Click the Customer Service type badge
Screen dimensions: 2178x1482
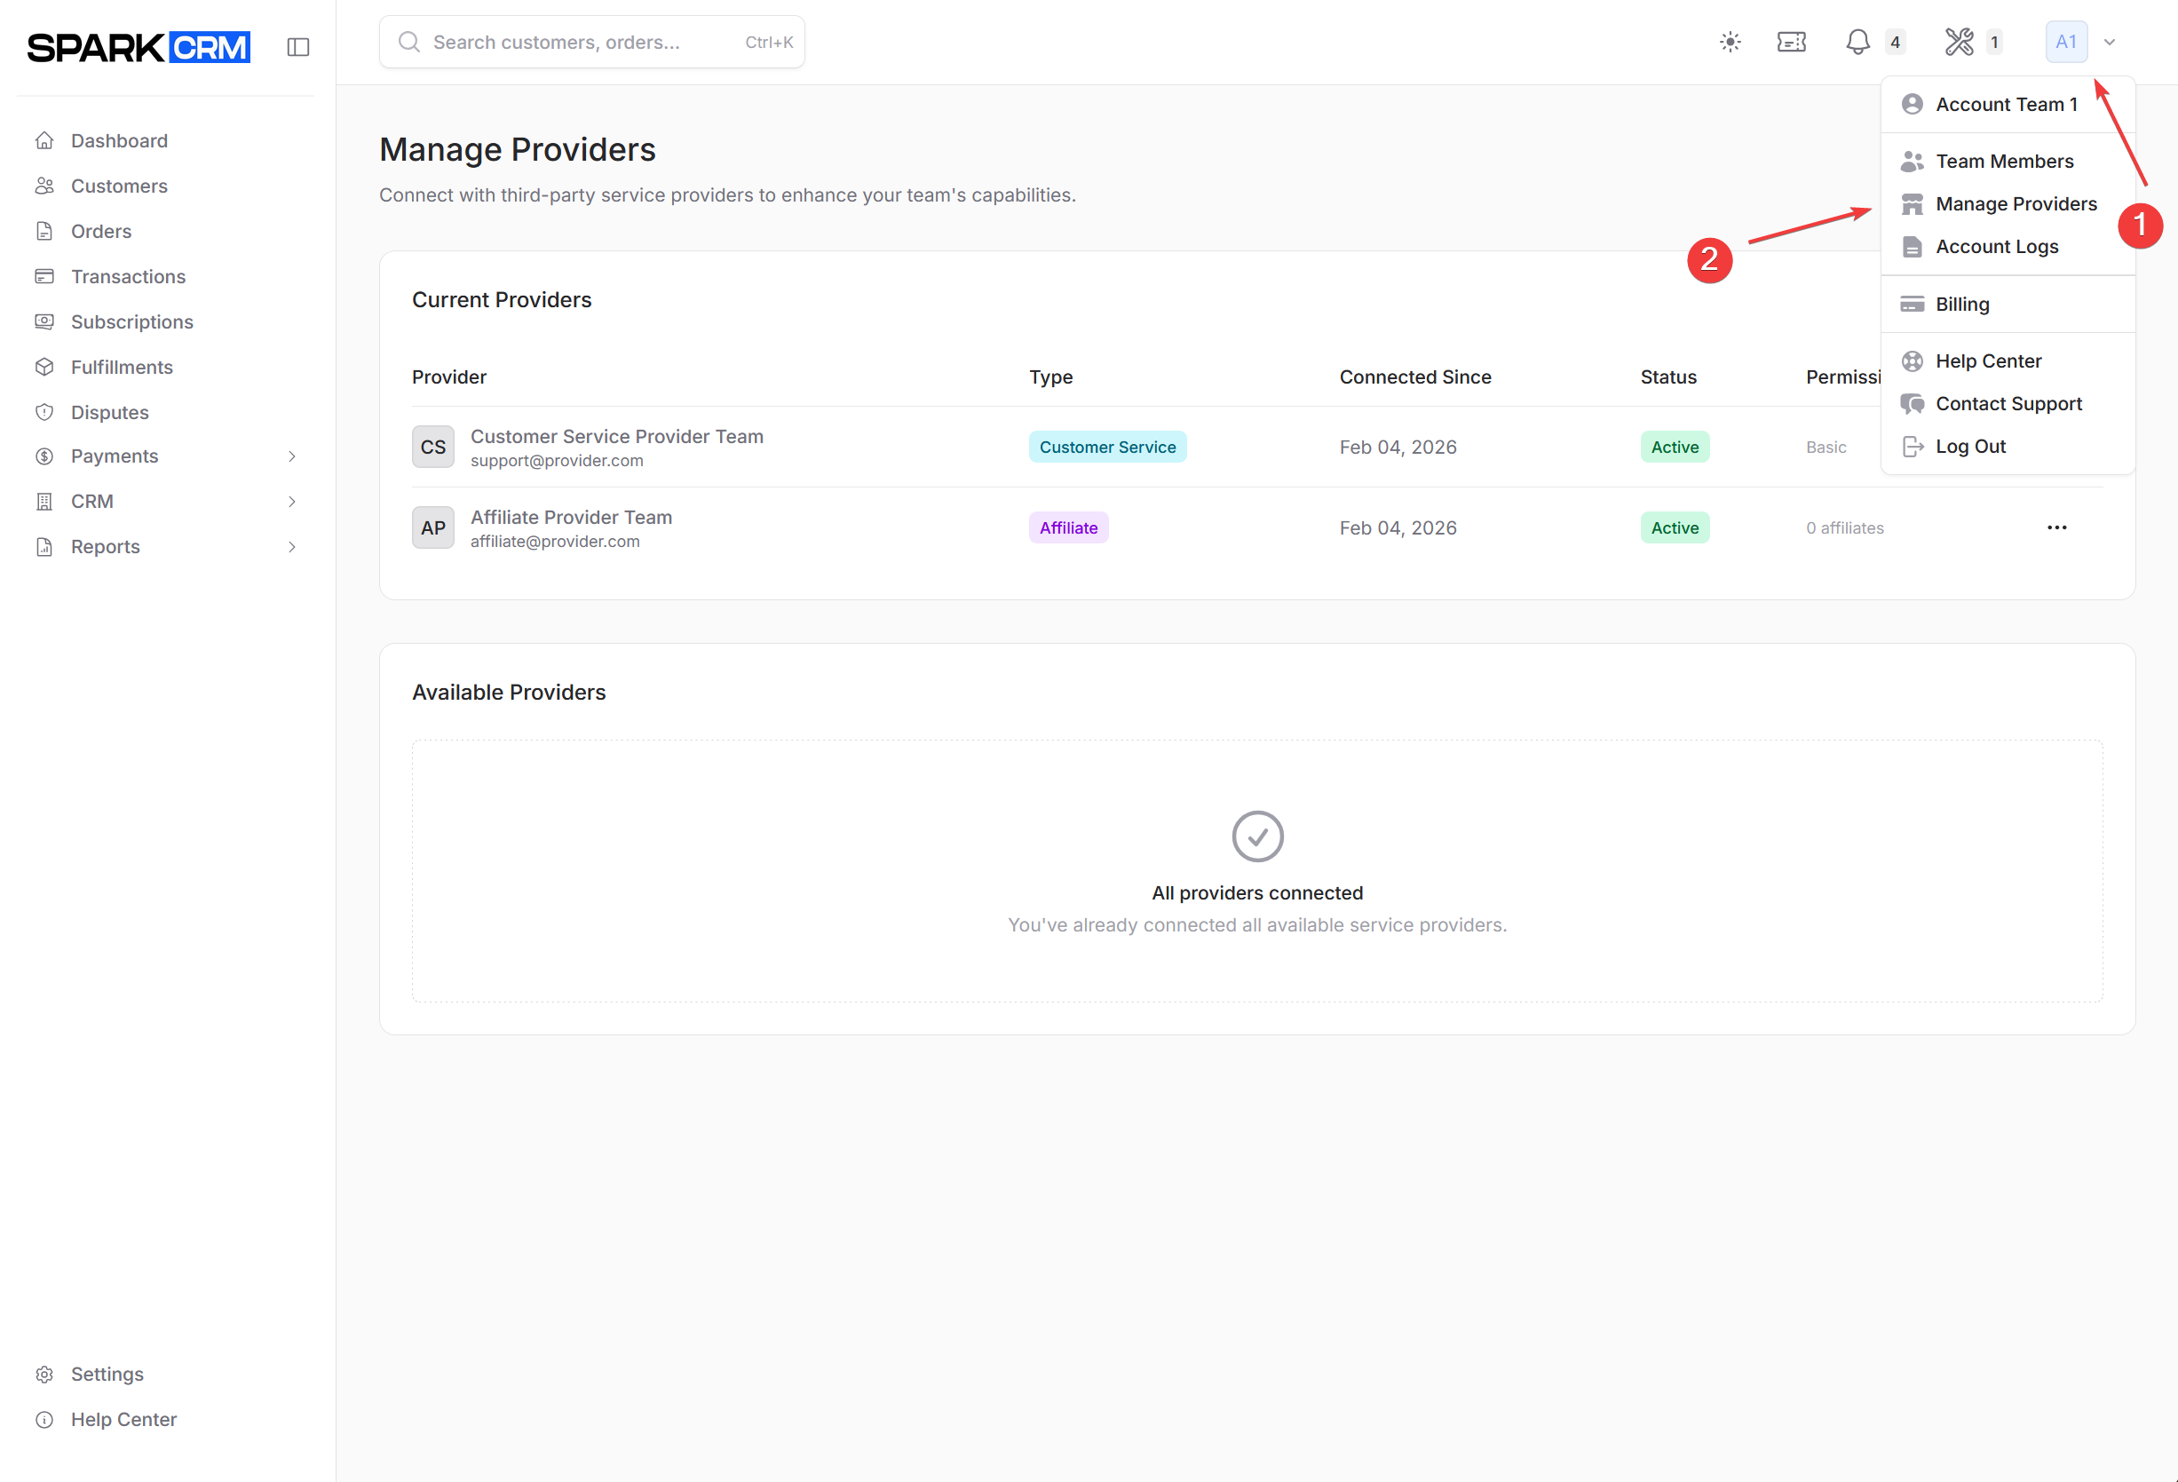1107,448
